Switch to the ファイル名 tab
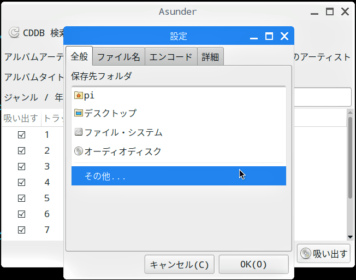 point(118,57)
